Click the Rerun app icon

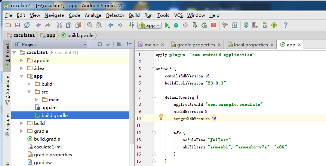[x=204, y=25]
